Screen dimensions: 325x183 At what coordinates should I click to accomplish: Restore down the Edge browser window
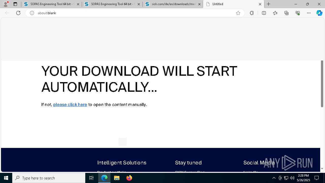click(x=307, y=4)
